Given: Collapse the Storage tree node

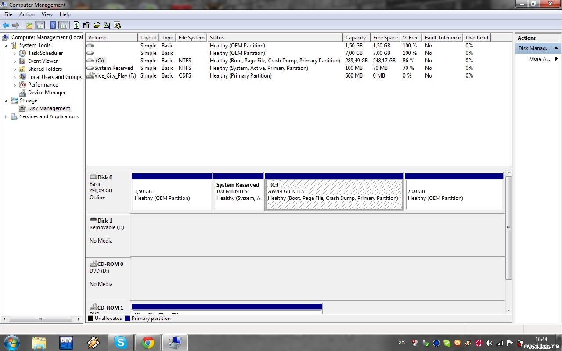Looking at the screenshot, I should point(6,100).
